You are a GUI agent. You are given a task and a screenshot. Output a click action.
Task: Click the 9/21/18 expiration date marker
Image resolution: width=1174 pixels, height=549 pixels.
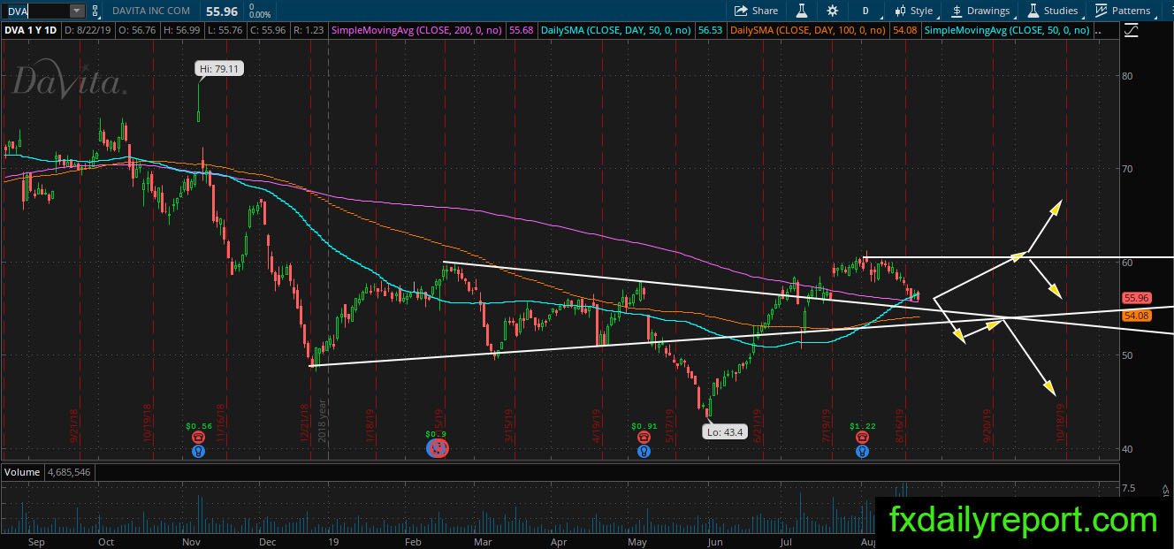tap(74, 425)
